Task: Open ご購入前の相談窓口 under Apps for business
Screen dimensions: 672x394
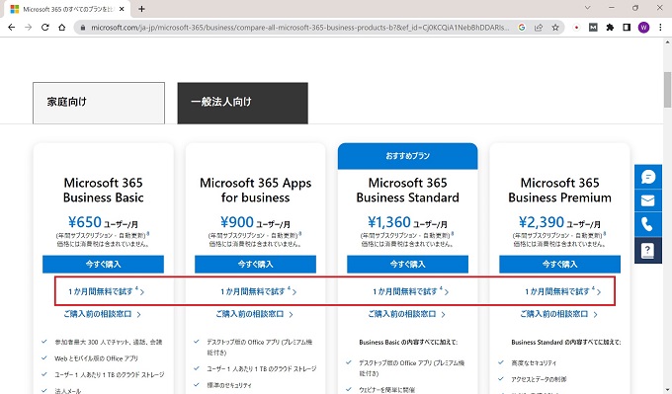Action: (254, 314)
